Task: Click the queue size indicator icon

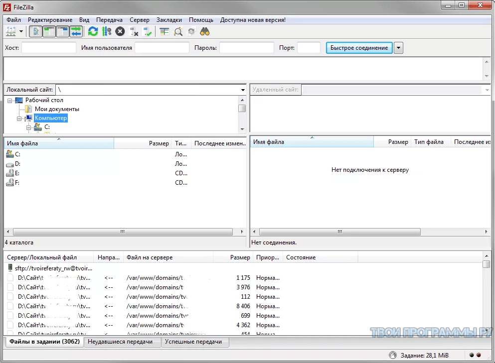Action: 392,356
